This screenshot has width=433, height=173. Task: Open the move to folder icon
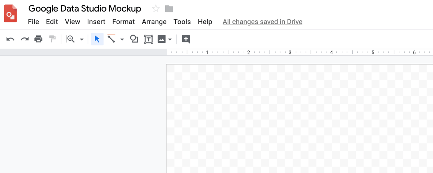[x=169, y=9]
